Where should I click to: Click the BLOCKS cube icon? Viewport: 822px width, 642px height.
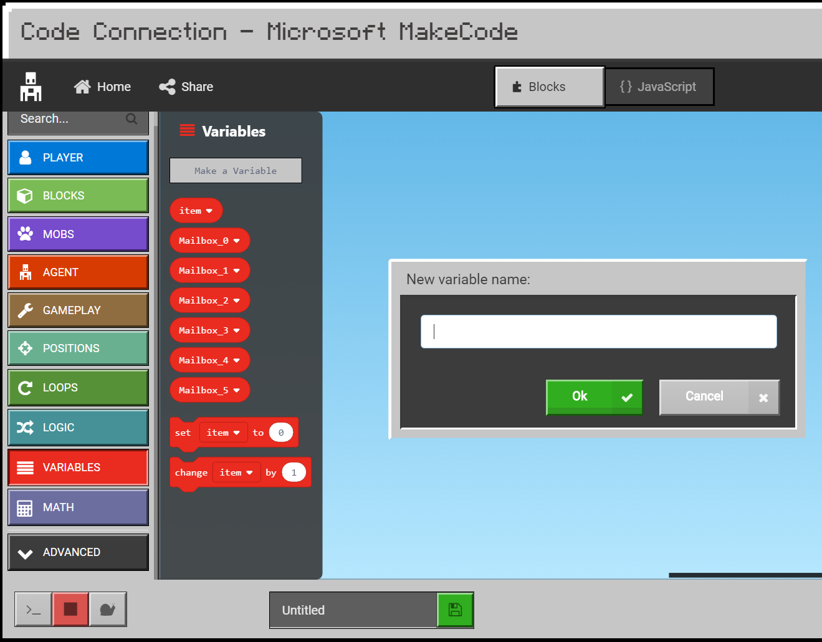click(25, 196)
